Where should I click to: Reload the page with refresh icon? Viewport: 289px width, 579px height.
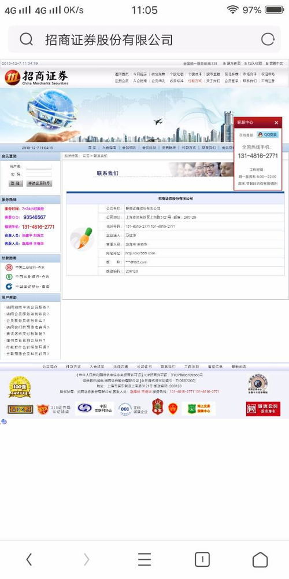[x=268, y=39]
